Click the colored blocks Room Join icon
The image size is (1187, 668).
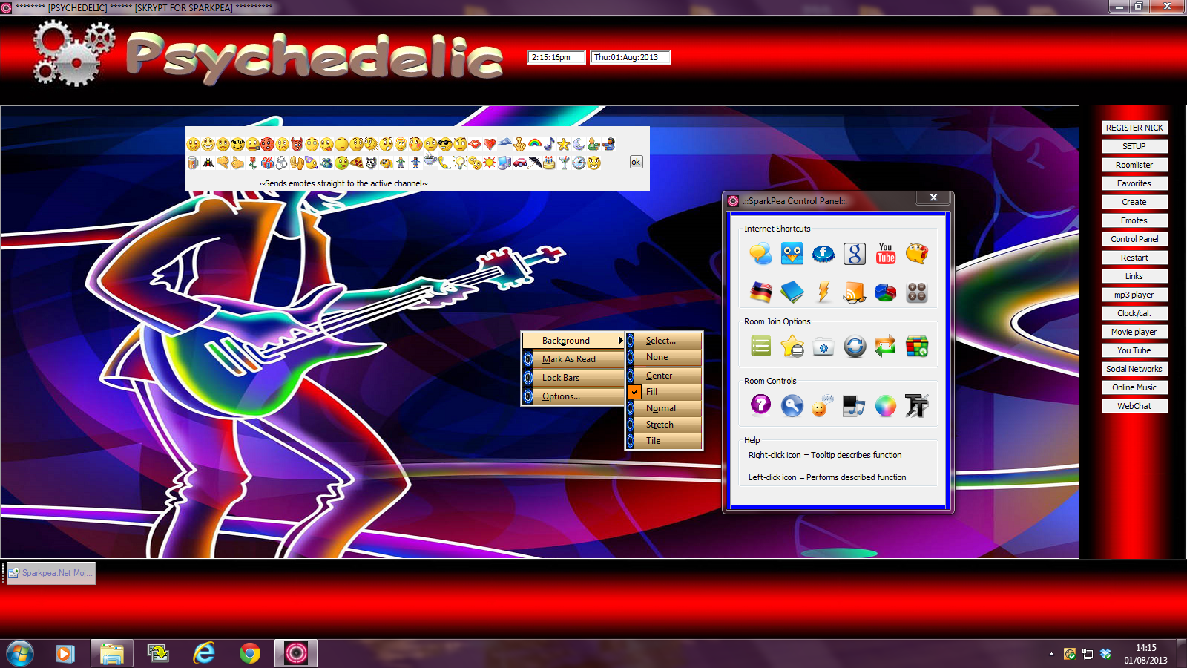[917, 346]
